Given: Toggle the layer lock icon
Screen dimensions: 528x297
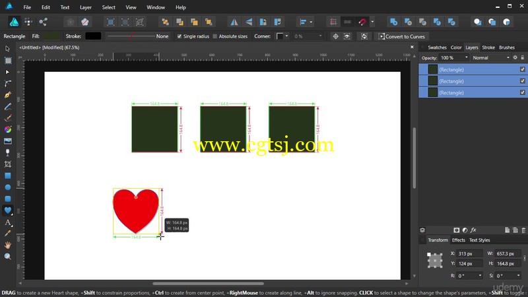Looking at the screenshot, I should [523, 57].
